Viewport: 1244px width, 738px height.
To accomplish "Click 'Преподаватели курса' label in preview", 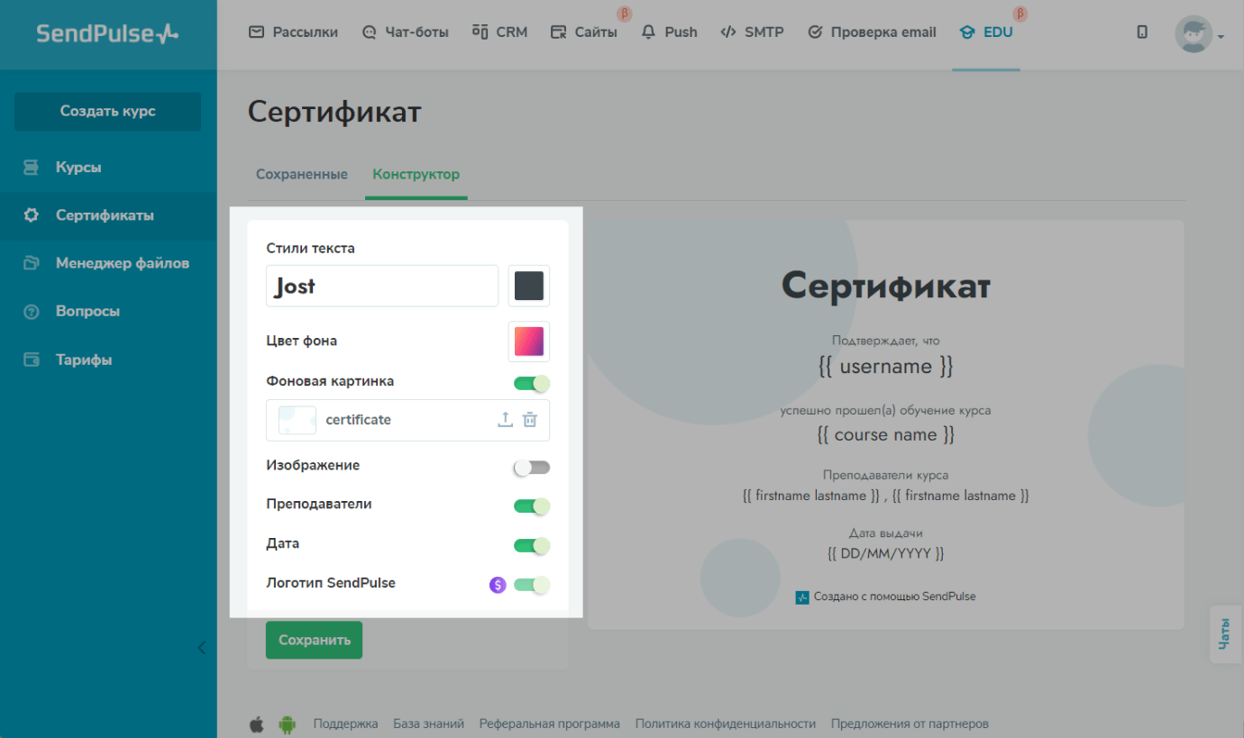I will [886, 475].
